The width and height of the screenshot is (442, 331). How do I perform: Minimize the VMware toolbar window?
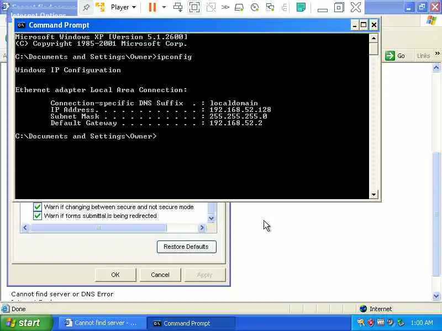pyautogui.click(x=323, y=9)
